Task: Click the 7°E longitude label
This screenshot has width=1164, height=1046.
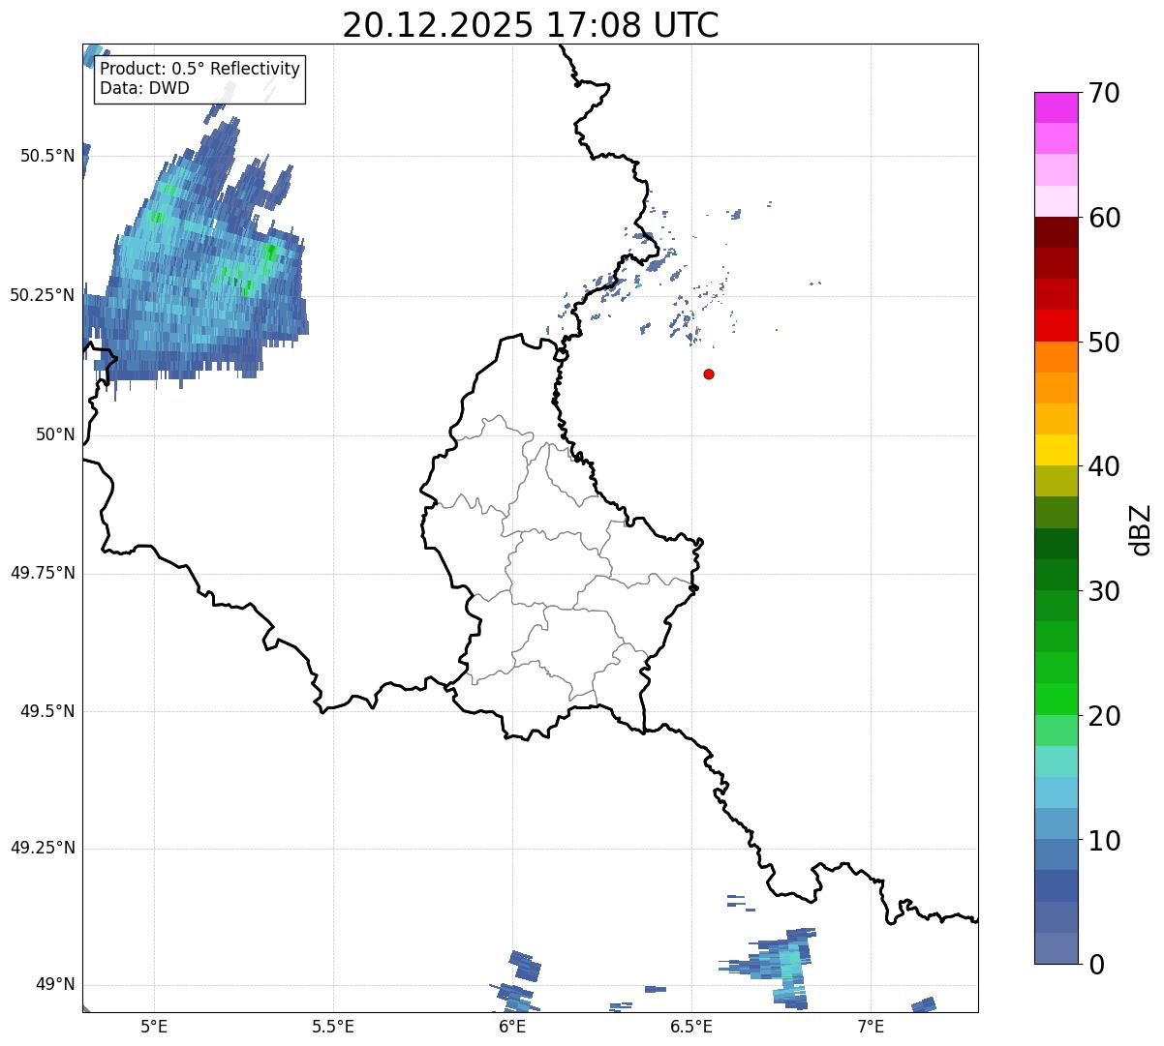Action: point(871,1027)
